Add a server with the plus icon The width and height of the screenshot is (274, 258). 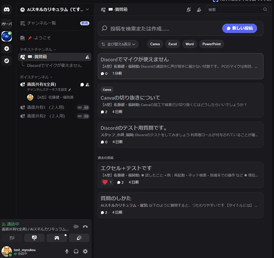pos(7,49)
